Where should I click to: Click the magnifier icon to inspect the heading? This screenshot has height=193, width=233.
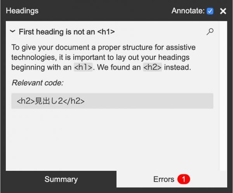click(210, 32)
